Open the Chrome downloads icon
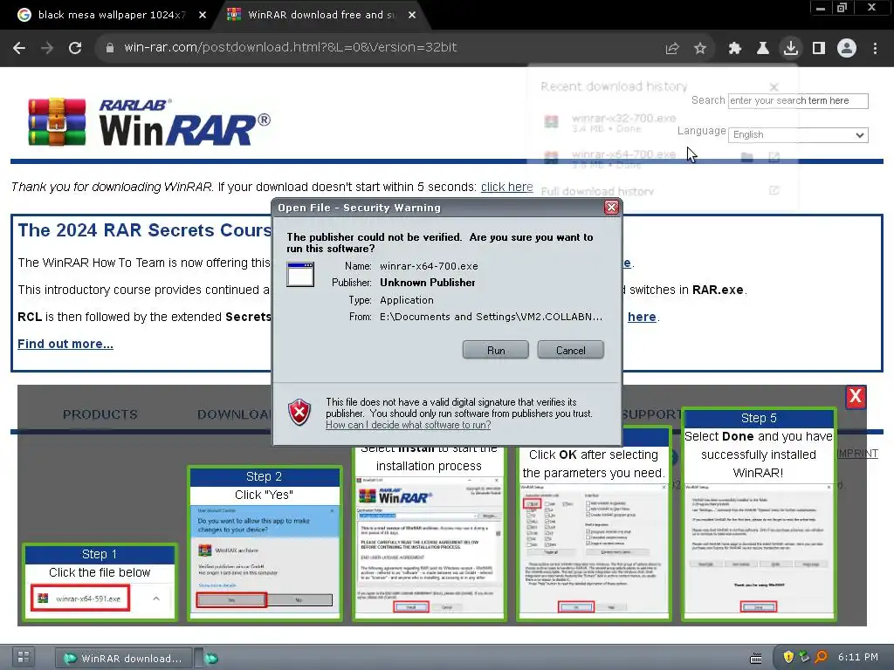Screen dimensions: 894x670 click(x=791, y=48)
